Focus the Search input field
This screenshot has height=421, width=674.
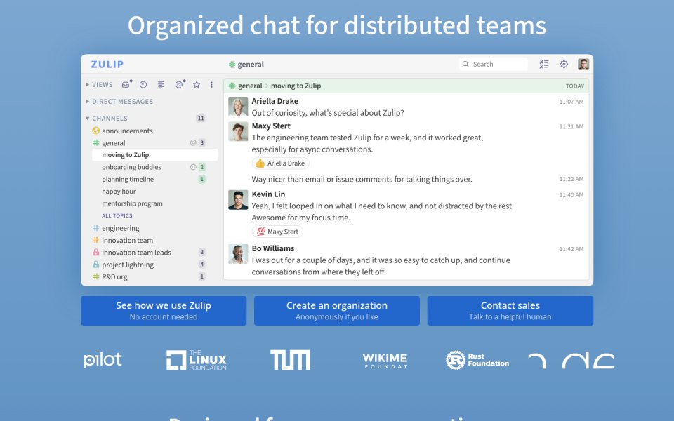pyautogui.click(x=494, y=64)
